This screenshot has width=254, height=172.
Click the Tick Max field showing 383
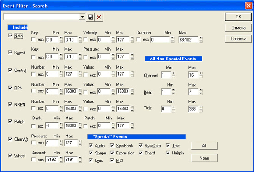click(194, 109)
